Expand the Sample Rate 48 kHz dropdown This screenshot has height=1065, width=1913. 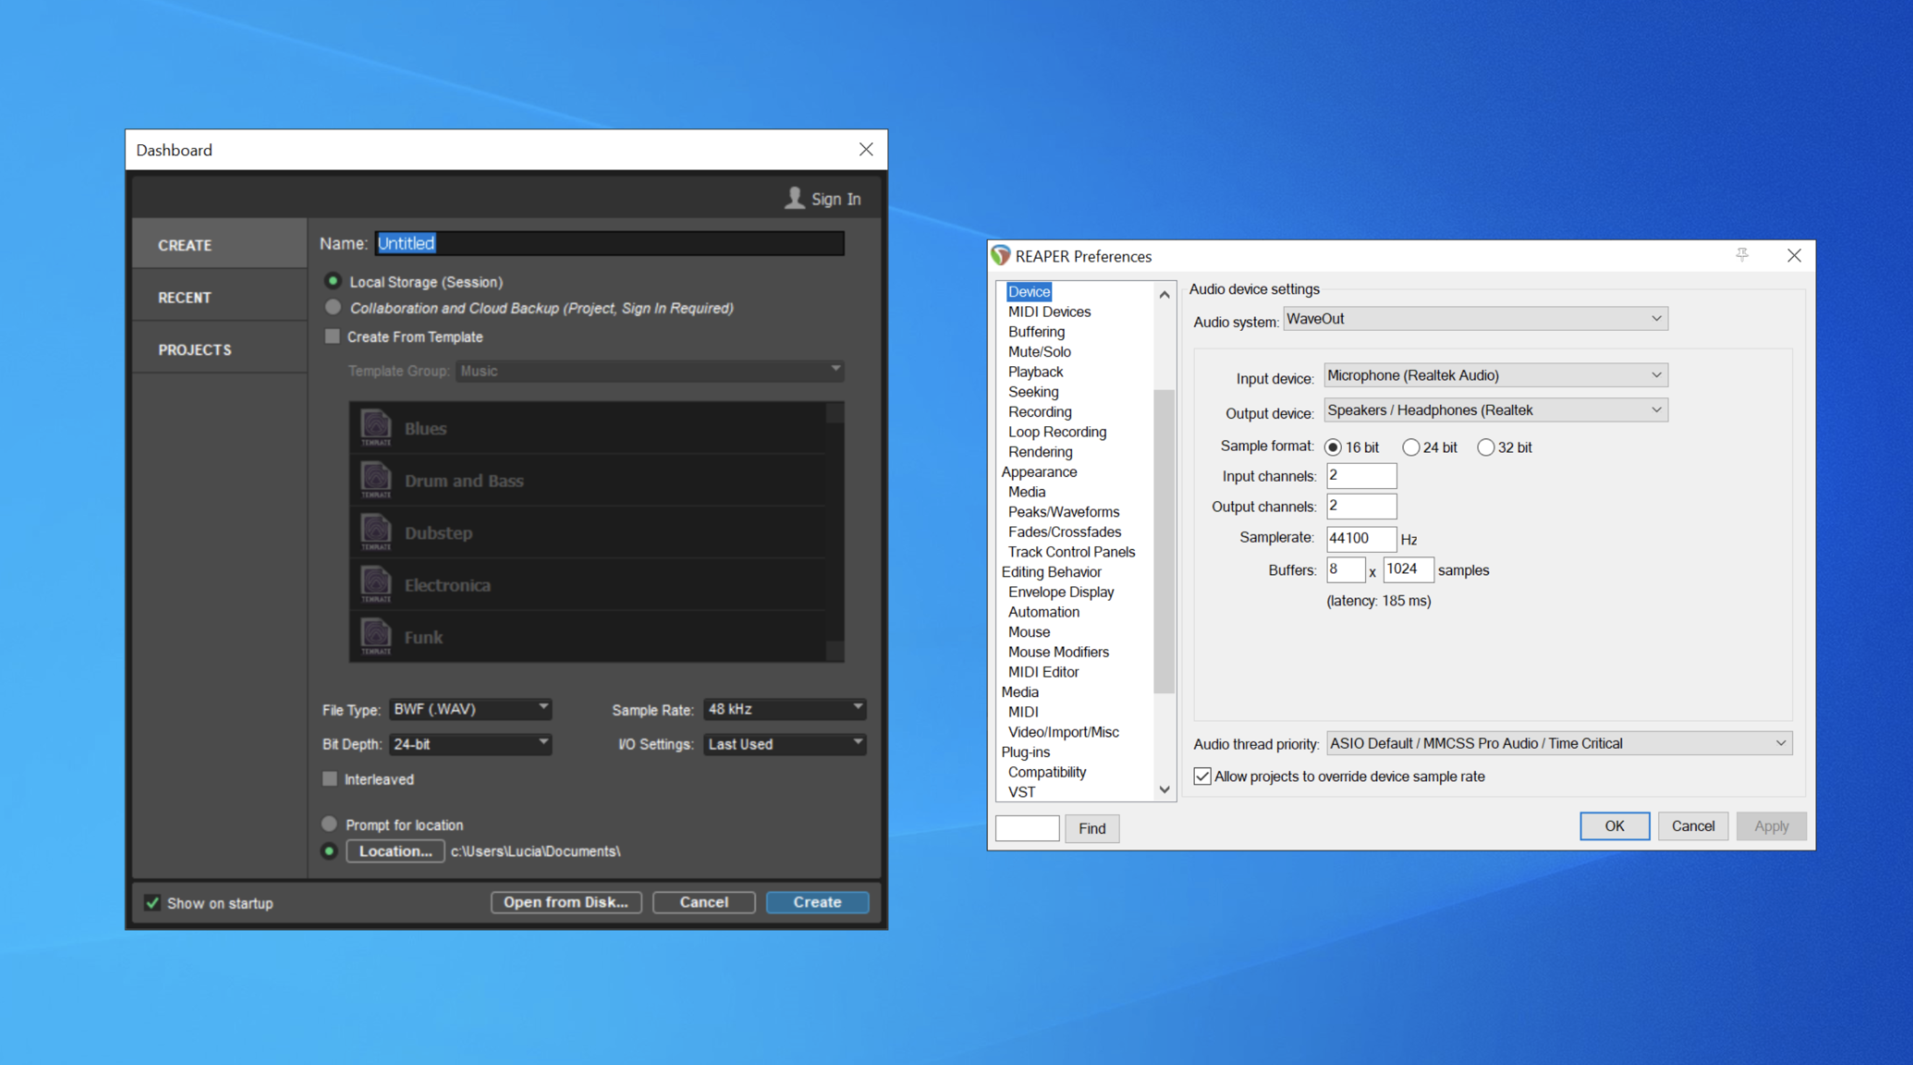pos(785,709)
